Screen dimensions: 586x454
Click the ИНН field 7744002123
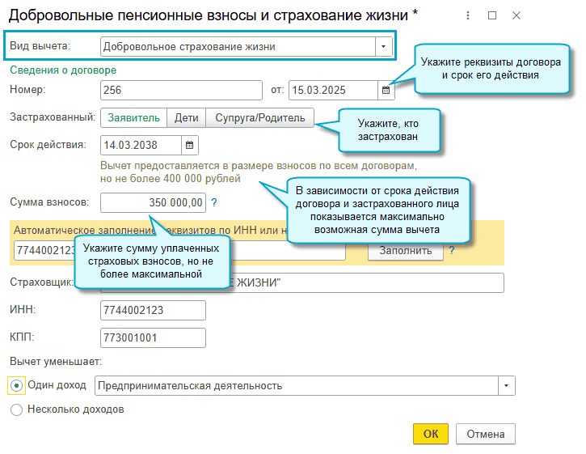point(153,310)
